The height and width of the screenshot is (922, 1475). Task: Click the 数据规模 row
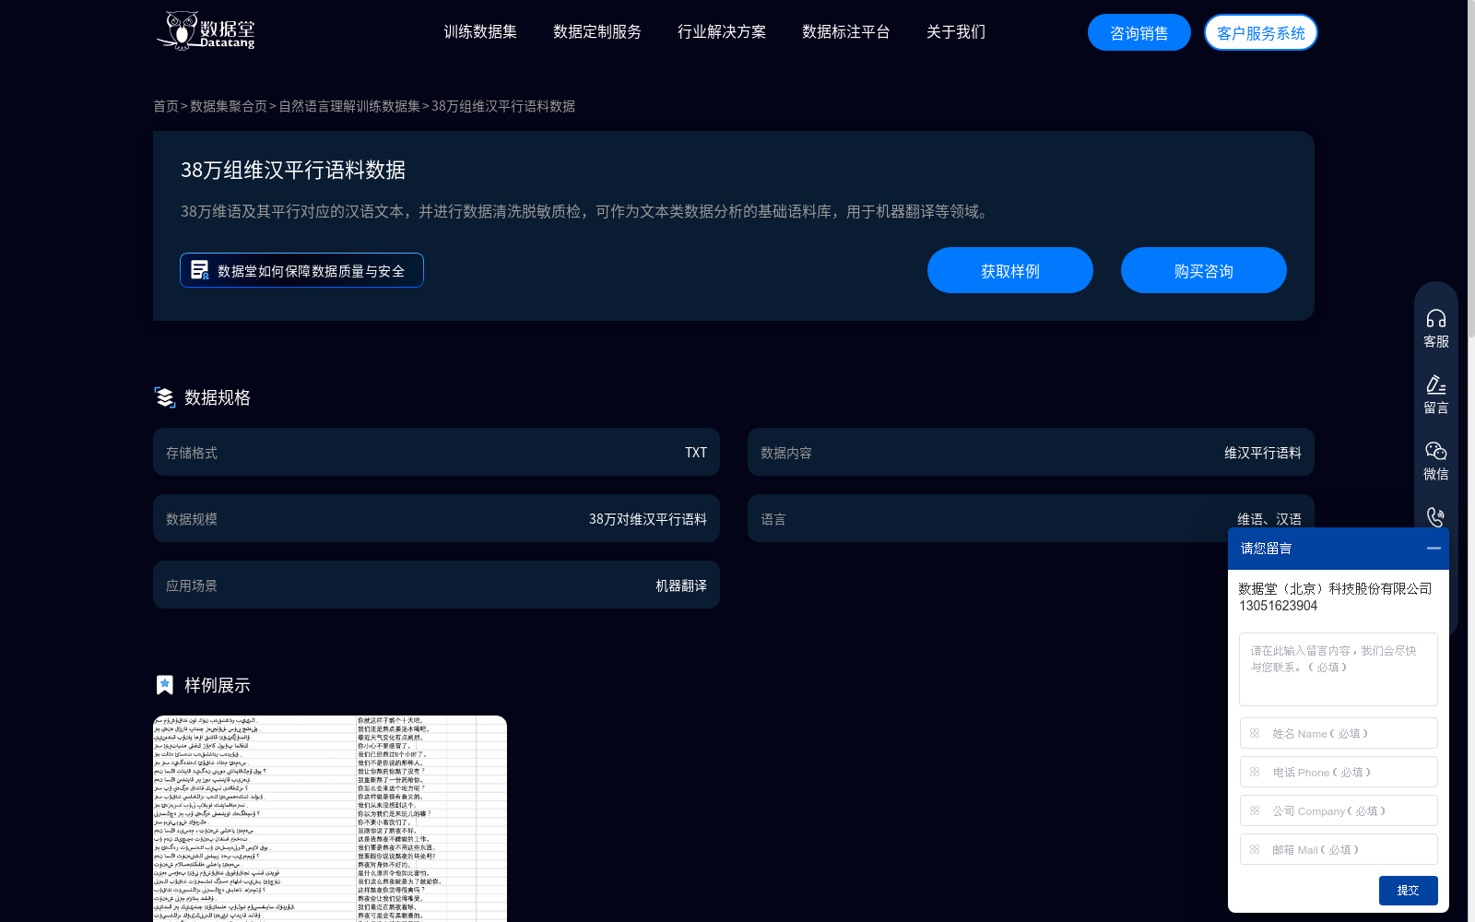(436, 518)
